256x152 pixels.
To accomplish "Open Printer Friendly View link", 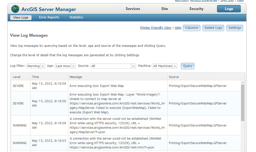I will [156, 28].
